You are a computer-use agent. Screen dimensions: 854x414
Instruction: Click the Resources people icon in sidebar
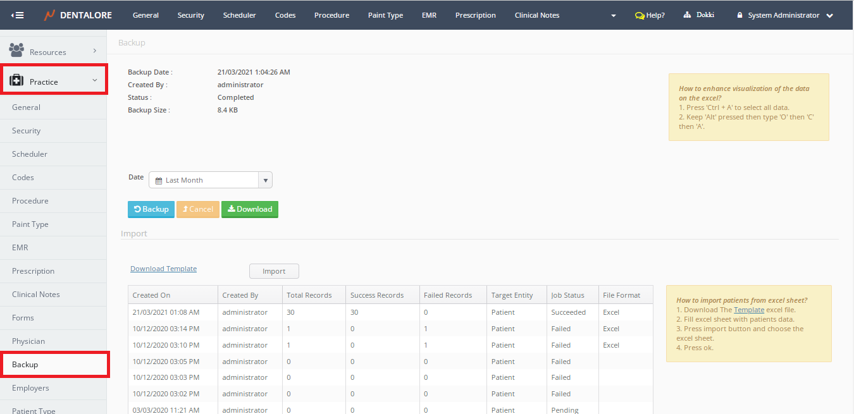(x=16, y=51)
